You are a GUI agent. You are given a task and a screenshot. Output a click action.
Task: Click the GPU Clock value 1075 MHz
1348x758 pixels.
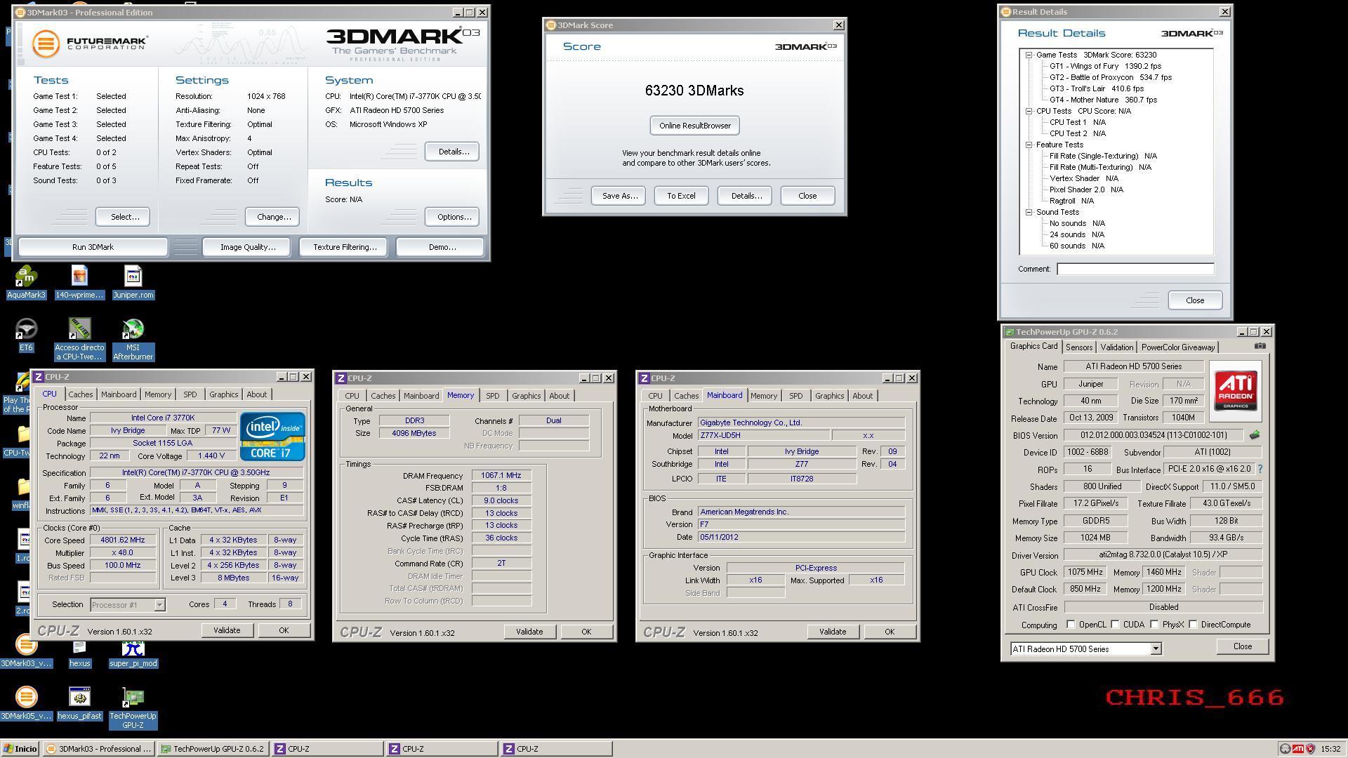click(x=1085, y=572)
